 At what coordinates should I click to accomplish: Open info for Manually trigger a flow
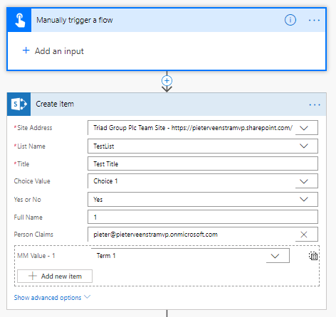point(290,20)
